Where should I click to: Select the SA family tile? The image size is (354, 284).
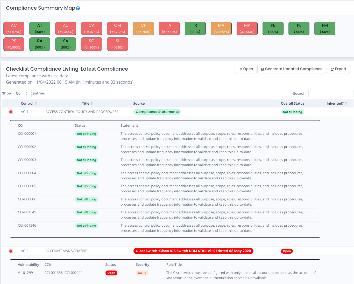pyautogui.click(x=66, y=44)
